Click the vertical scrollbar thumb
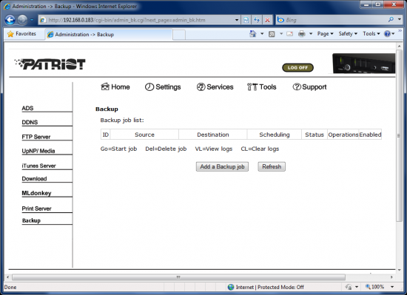 [399, 135]
